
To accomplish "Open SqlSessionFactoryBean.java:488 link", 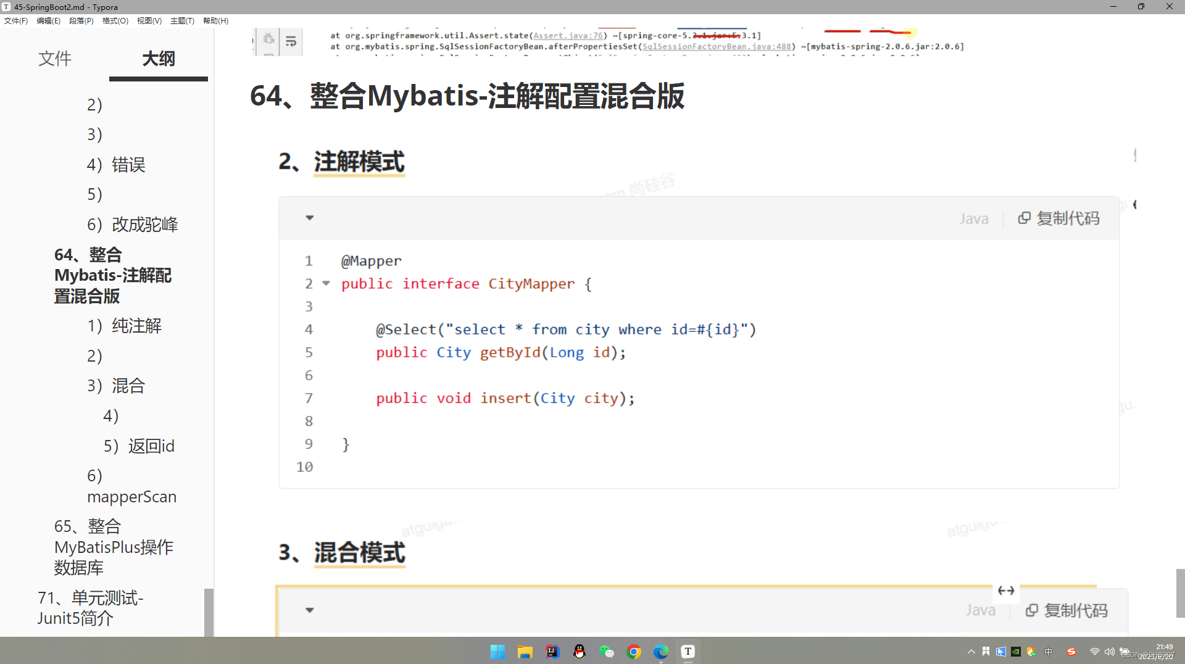I will [x=717, y=47].
